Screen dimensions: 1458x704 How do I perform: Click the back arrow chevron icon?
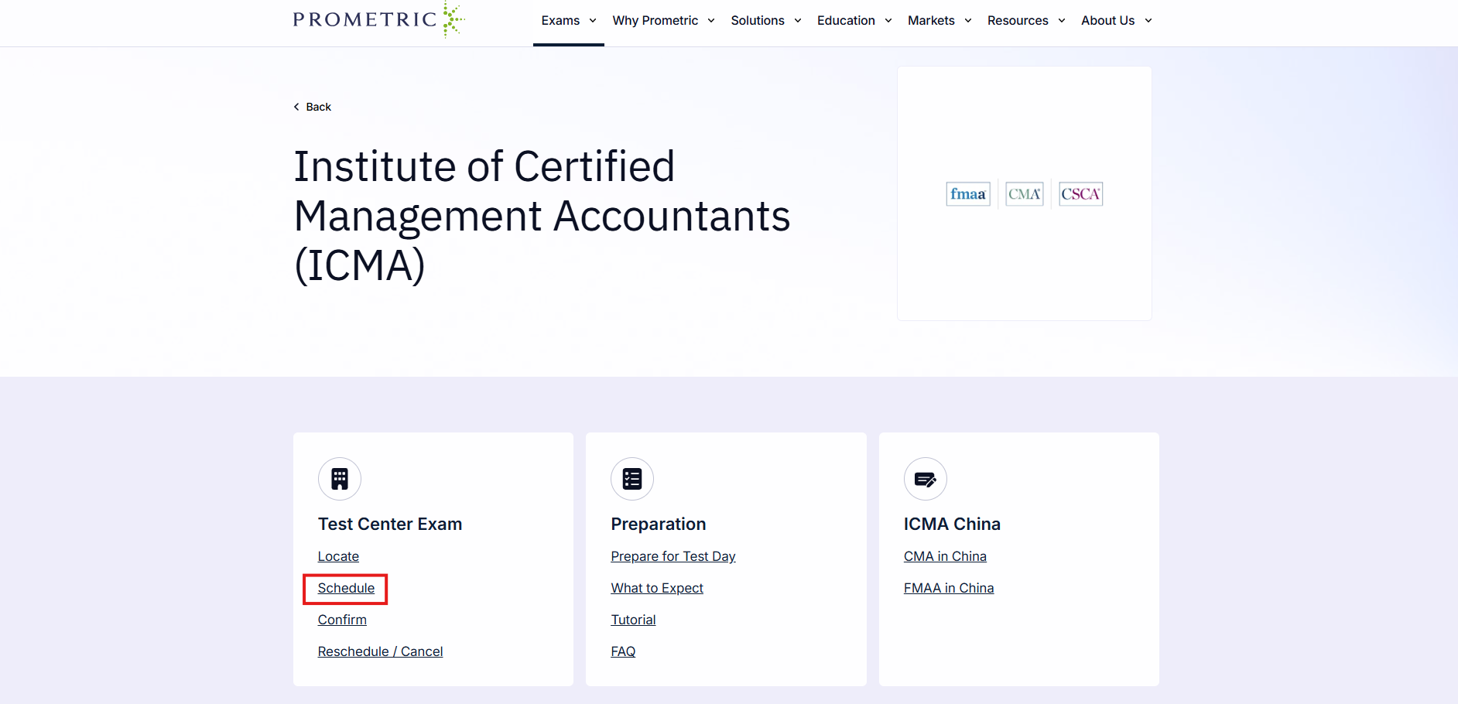[296, 106]
